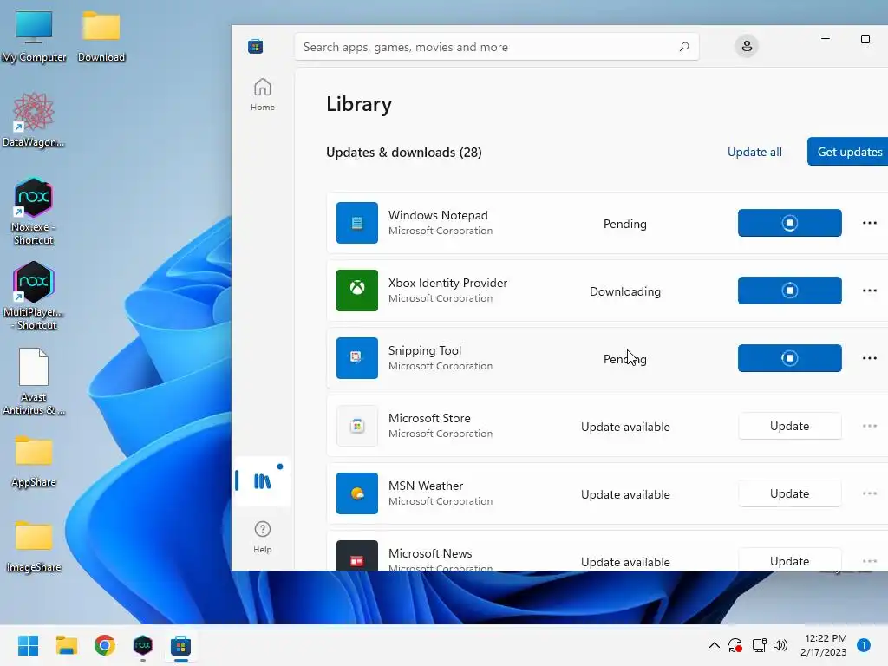
Task: Click the Get updates button
Action: (848, 152)
